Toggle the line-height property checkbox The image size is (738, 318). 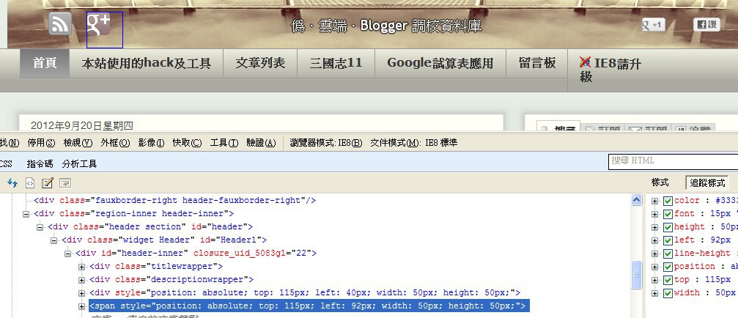click(x=668, y=254)
